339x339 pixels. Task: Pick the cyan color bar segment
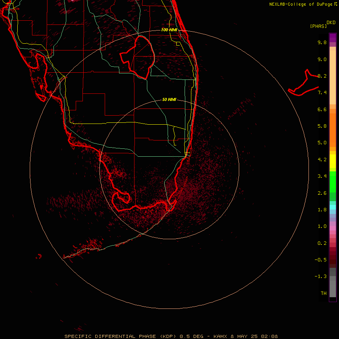click(333, 207)
